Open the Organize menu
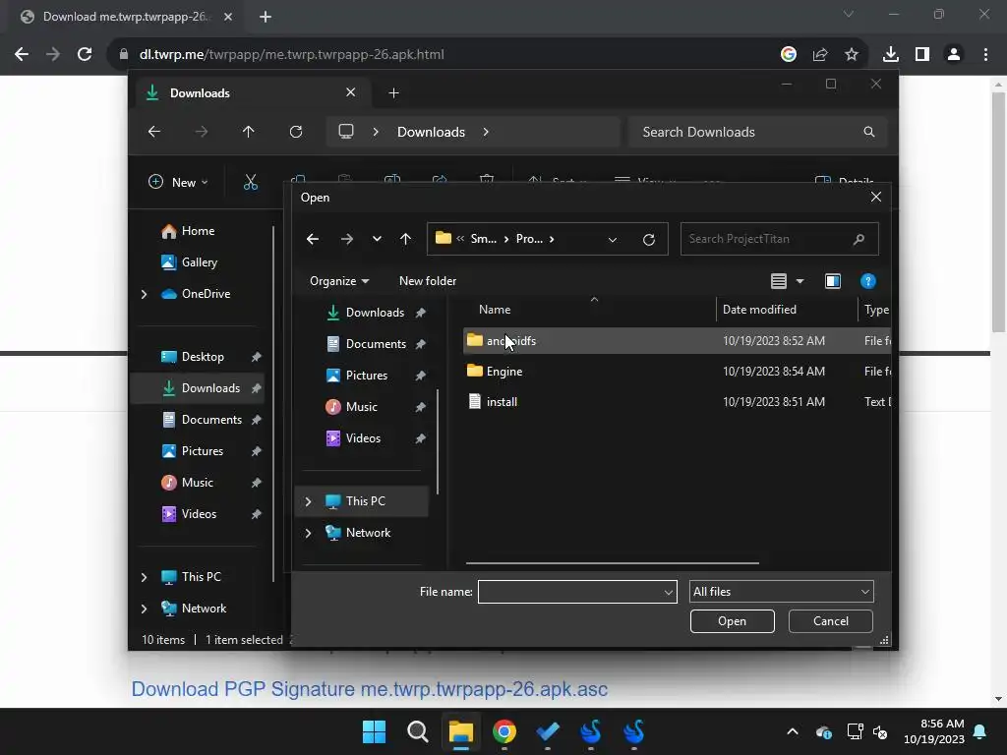This screenshot has height=755, width=1007. coord(339,281)
